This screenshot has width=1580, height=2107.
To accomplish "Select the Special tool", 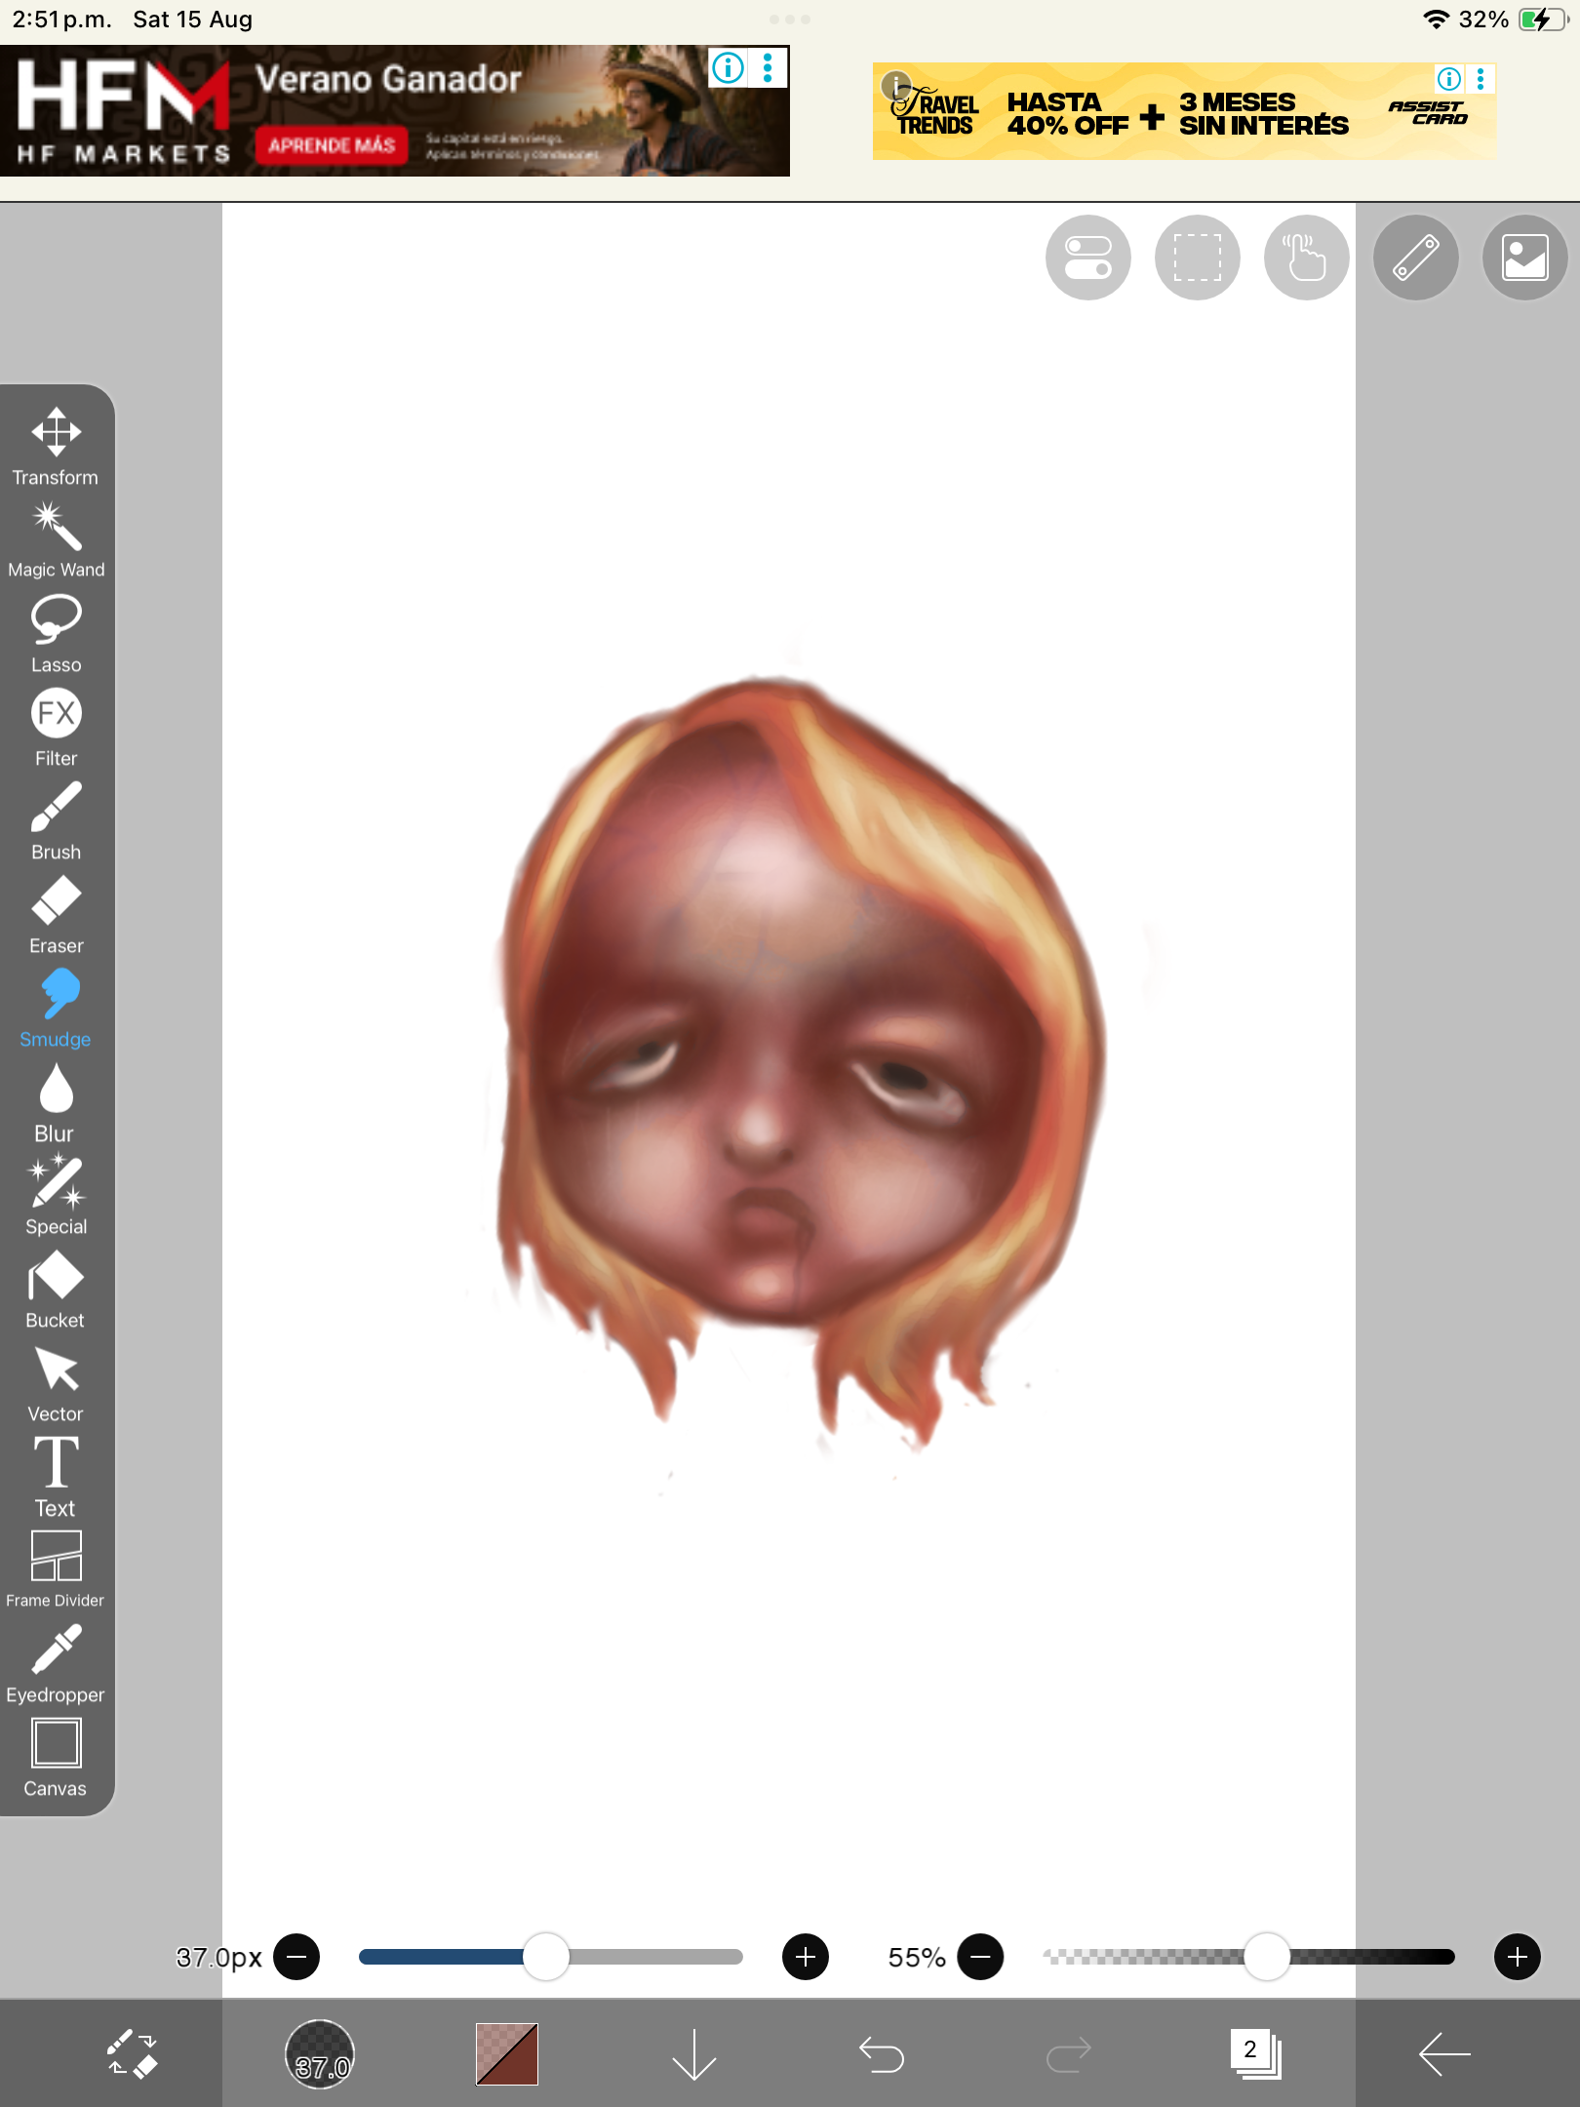I will (56, 1196).
